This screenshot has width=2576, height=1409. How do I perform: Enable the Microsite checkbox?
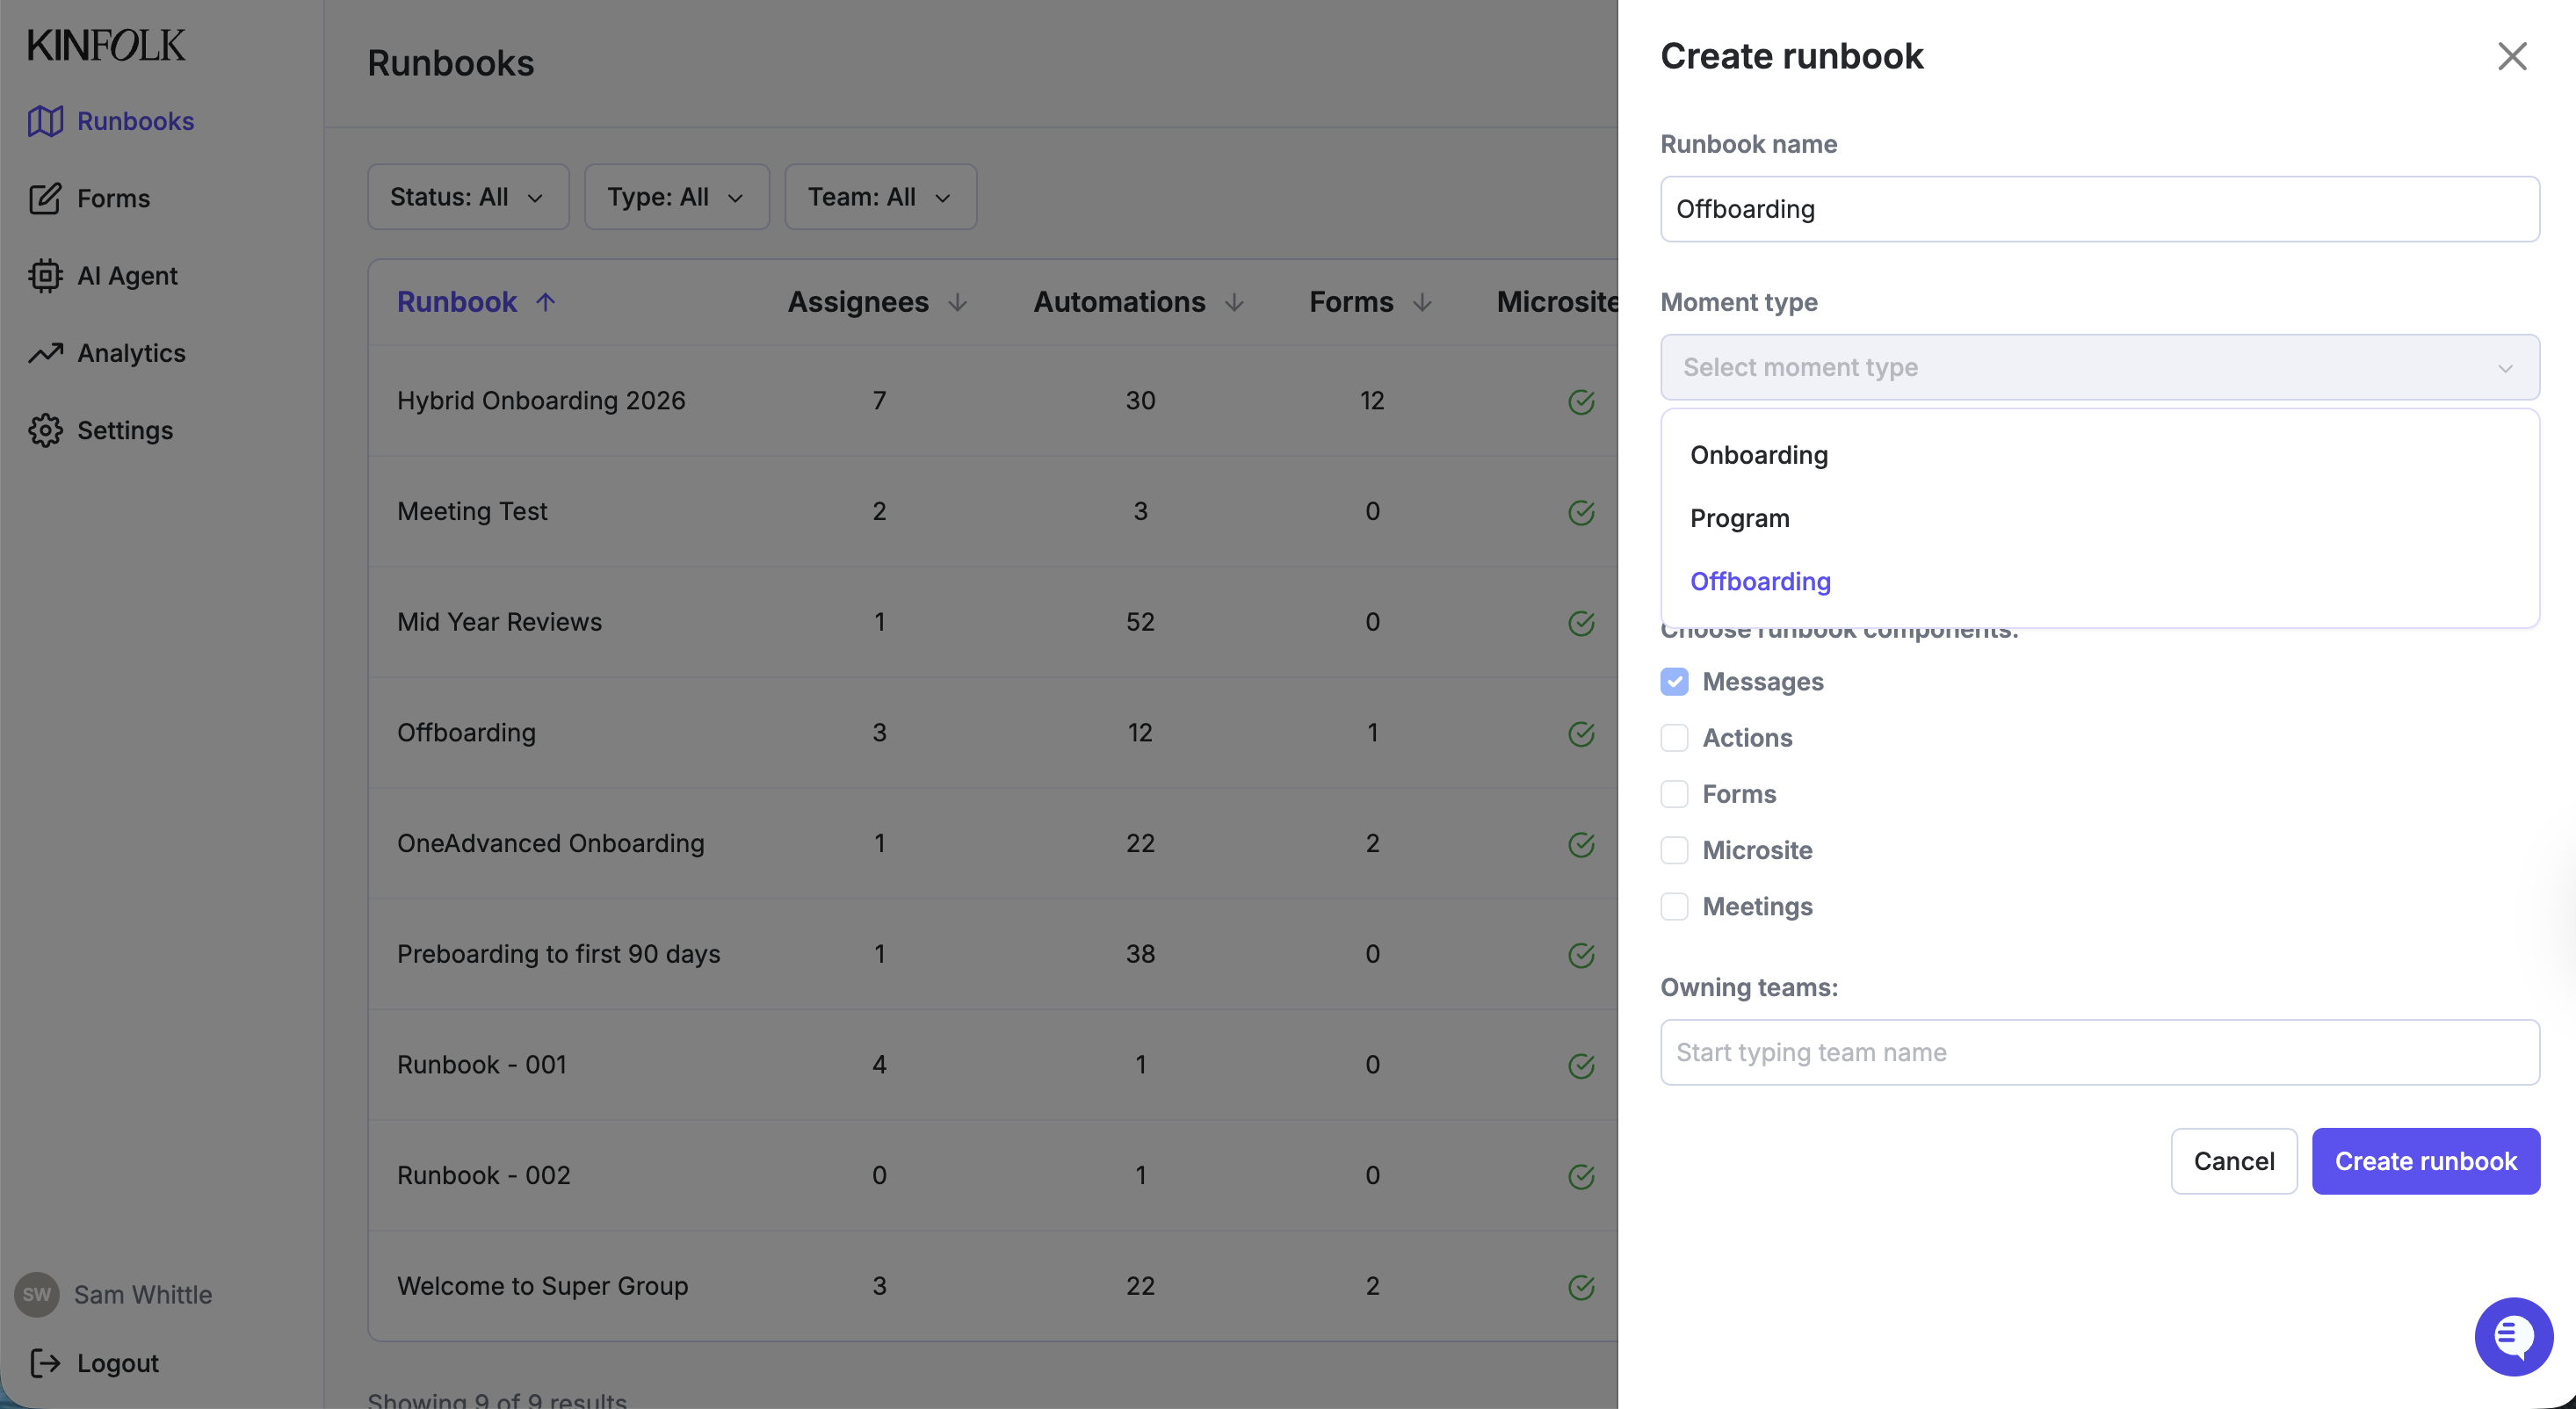point(1674,850)
